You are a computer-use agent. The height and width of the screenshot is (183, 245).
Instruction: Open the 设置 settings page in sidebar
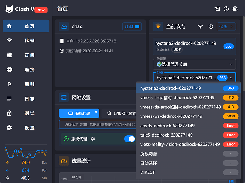click(26, 128)
